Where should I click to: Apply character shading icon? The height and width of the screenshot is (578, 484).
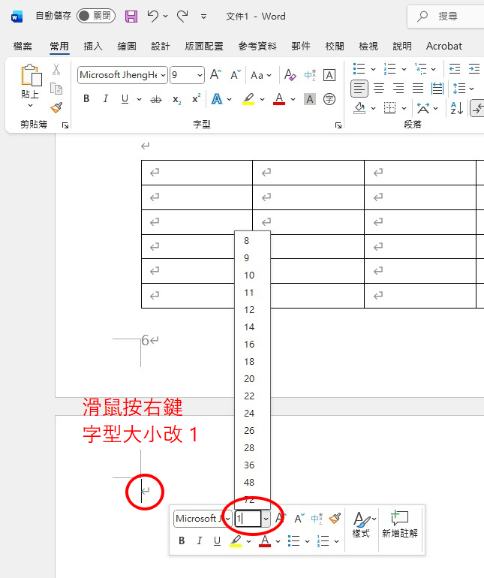coord(310,99)
